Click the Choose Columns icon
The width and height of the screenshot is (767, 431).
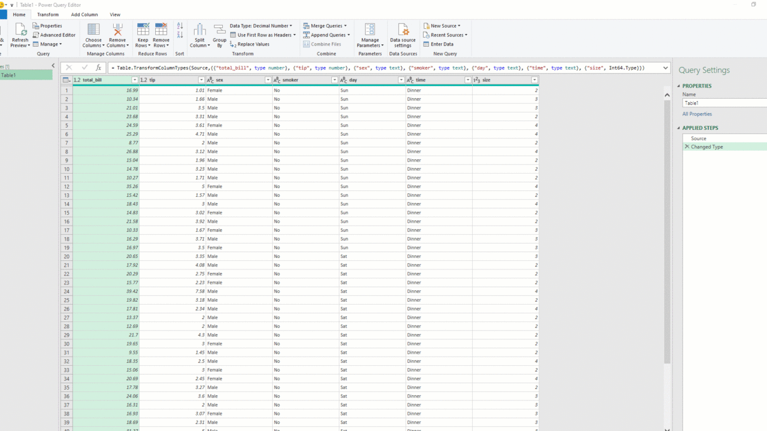[93, 30]
